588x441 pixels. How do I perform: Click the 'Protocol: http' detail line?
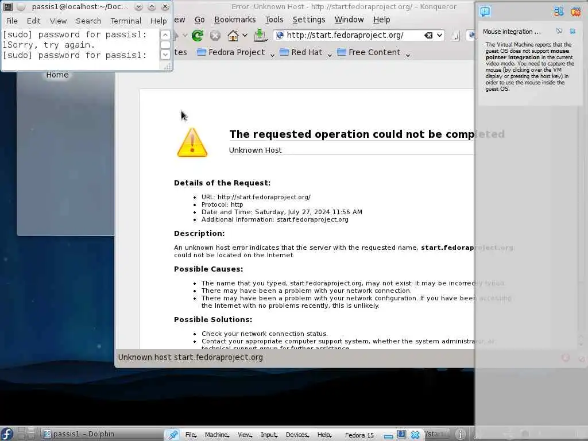pos(222,204)
